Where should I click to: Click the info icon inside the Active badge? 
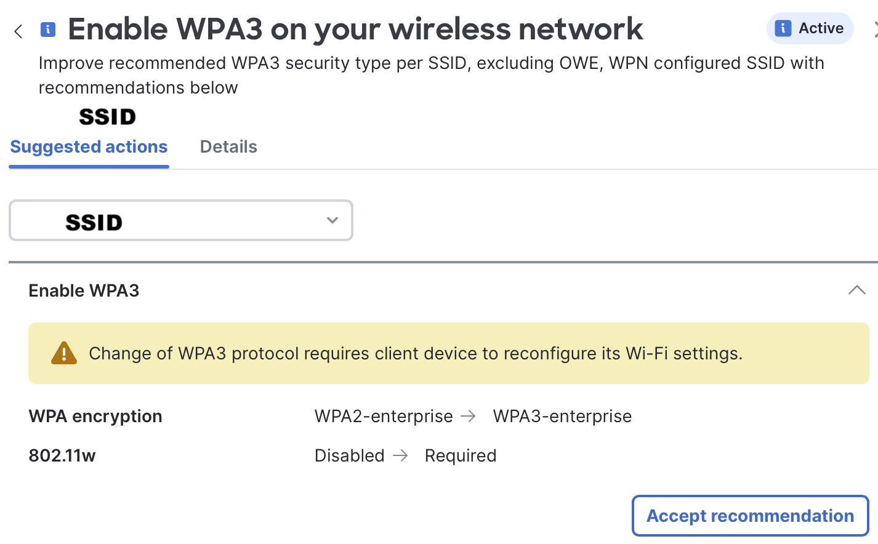[x=782, y=28]
